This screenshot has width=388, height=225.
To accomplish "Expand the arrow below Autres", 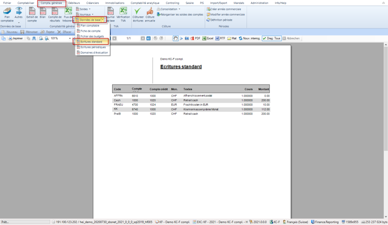I will point(19,23).
